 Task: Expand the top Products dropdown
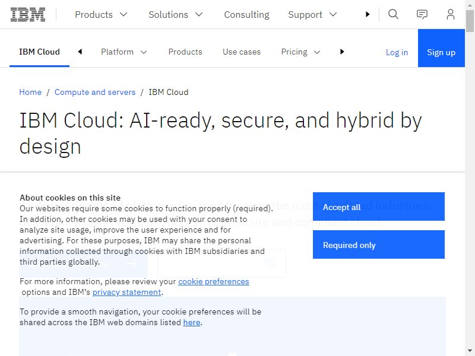(x=101, y=14)
